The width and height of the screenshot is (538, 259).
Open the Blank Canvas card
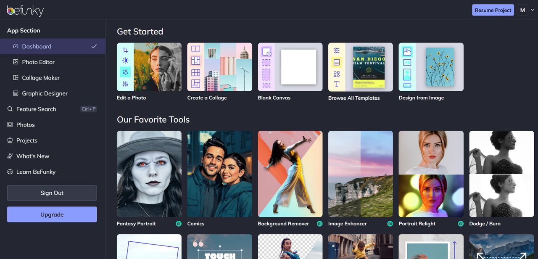[x=290, y=67]
